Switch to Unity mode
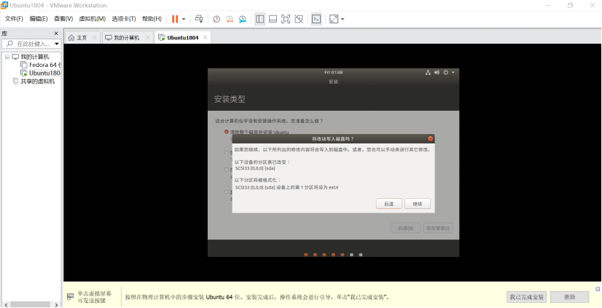602x308 pixels. tap(299, 19)
